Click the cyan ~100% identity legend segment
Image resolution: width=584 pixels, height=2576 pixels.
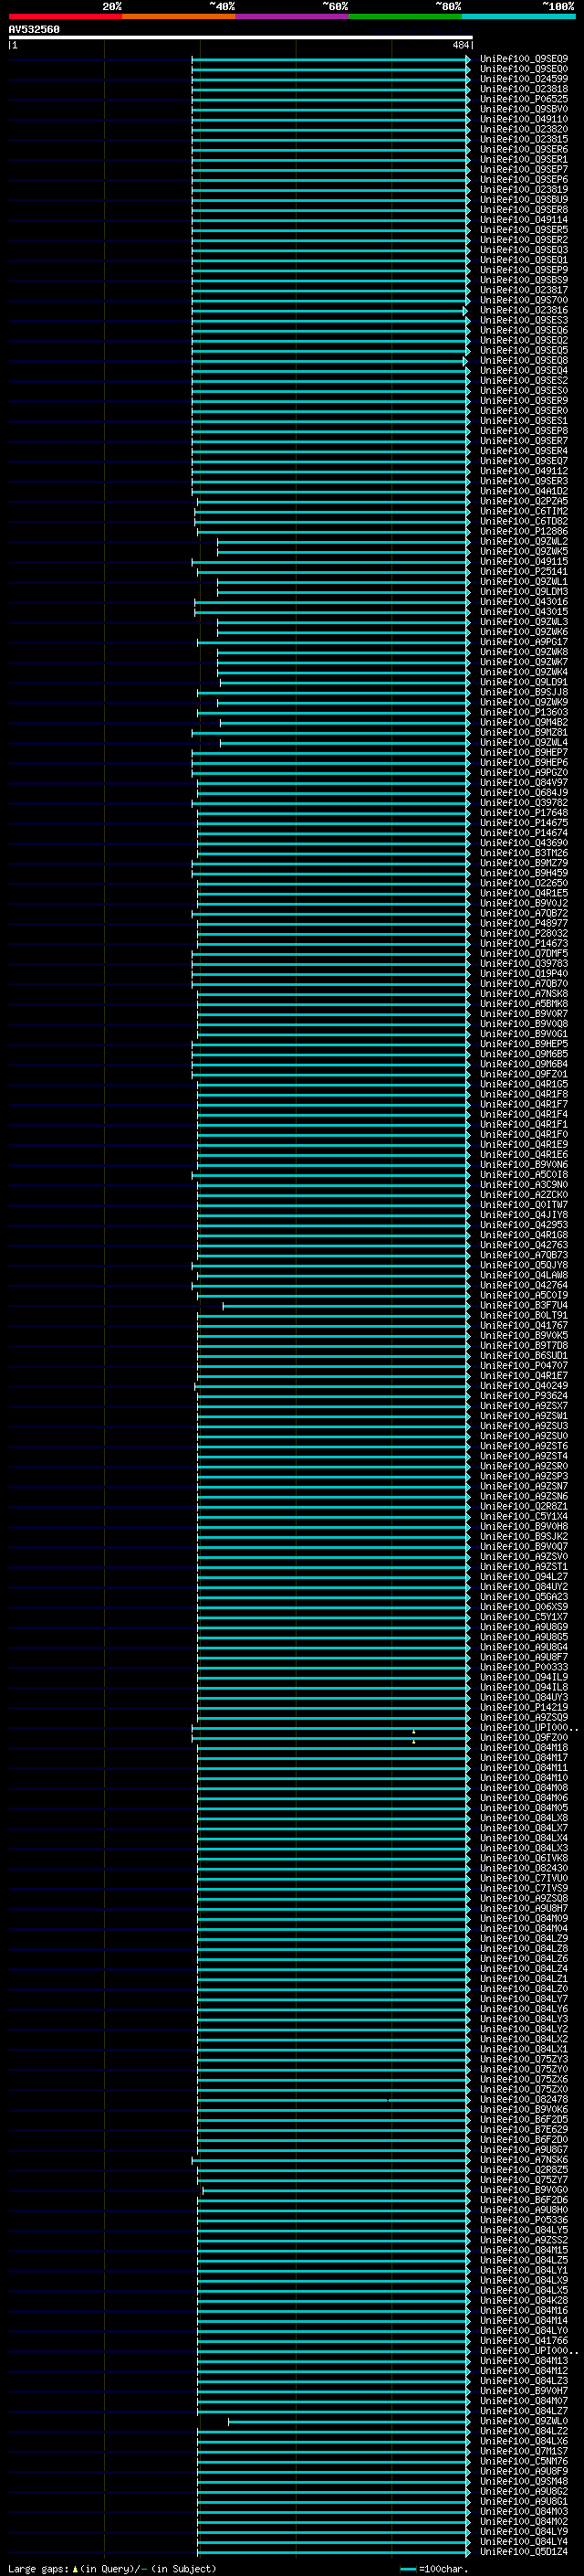pyautogui.click(x=518, y=16)
